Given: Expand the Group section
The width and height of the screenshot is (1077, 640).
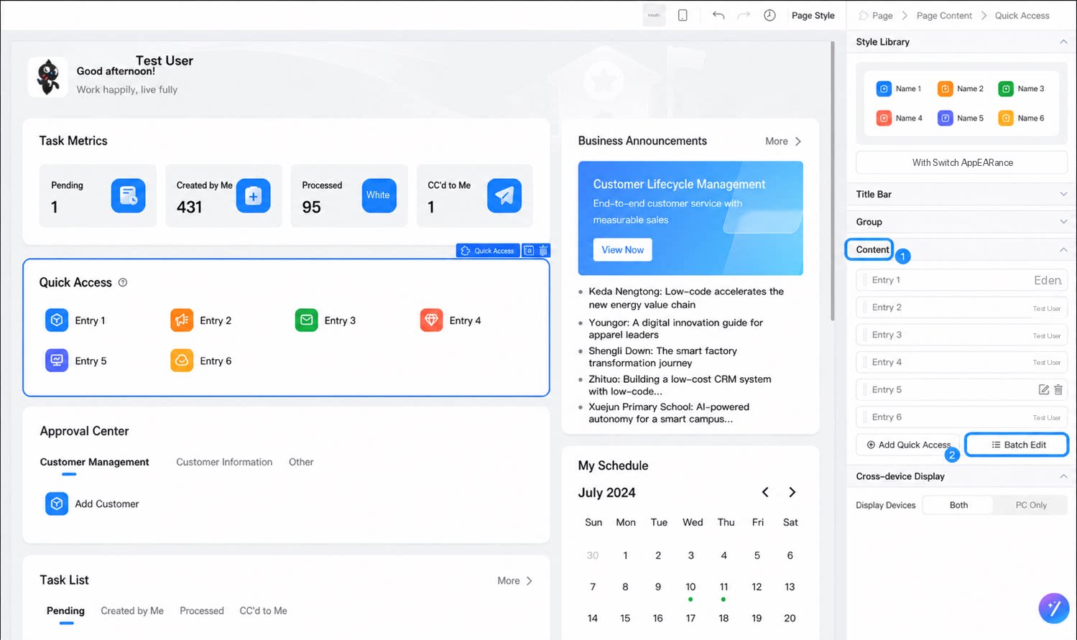Looking at the screenshot, I should pyautogui.click(x=961, y=222).
